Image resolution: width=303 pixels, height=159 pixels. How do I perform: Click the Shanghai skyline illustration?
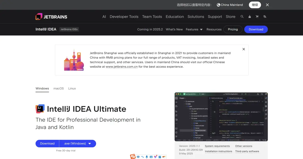coord(74,60)
